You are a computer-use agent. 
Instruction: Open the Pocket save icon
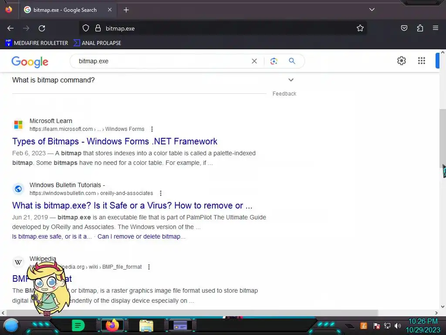[x=404, y=28]
